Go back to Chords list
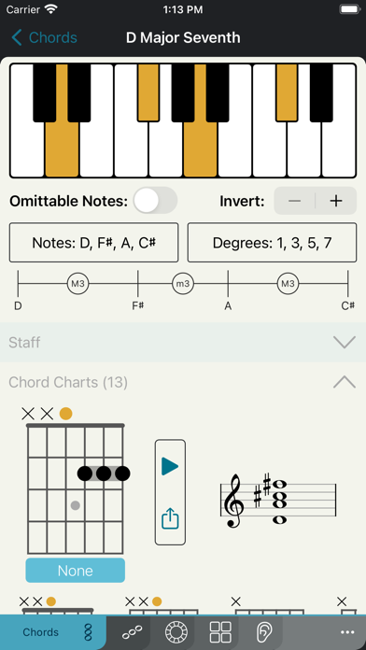 44,37
